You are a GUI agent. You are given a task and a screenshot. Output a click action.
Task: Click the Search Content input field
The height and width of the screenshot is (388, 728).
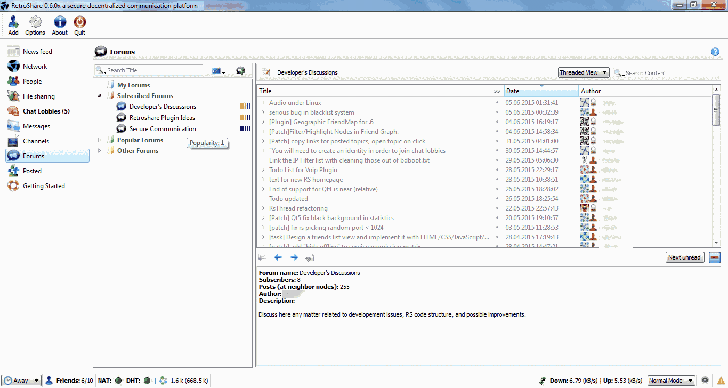(x=670, y=73)
